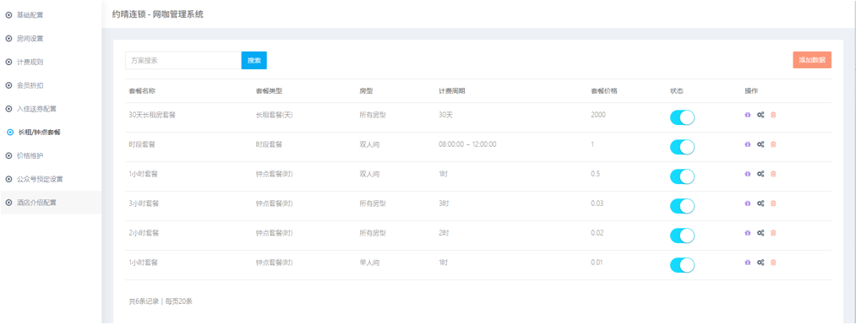Open gears settings icon for 时段套餐 row
The height and width of the screenshot is (325, 856).
click(760, 144)
